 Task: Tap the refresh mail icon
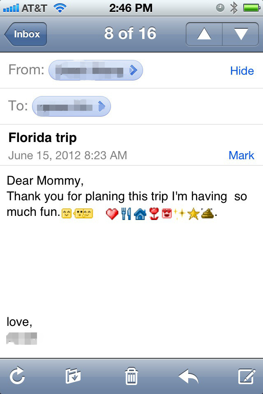tap(17, 376)
